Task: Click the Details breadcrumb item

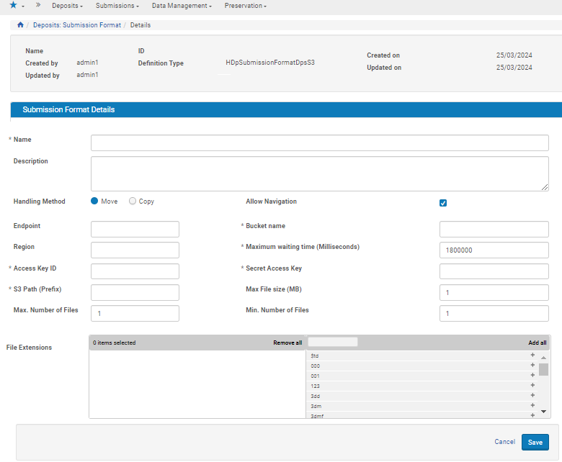Action: pyautogui.click(x=140, y=25)
